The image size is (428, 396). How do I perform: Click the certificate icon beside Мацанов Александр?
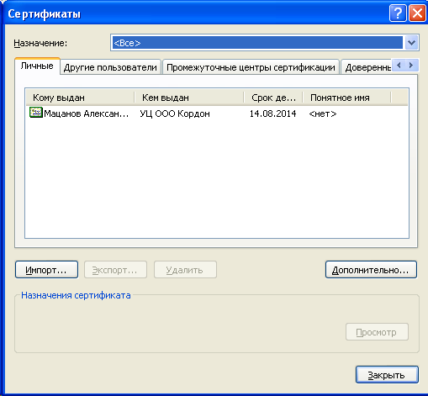tap(36, 113)
